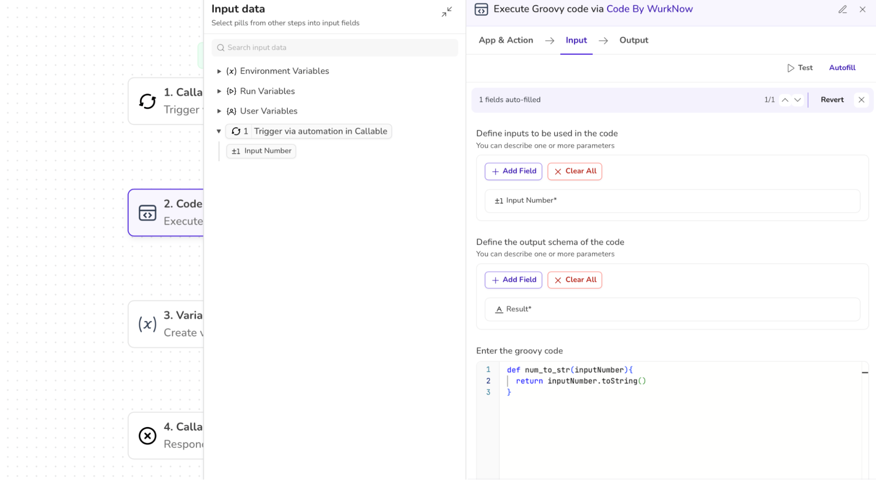
Task: Collapse the Input data panel icon
Action: [447, 12]
